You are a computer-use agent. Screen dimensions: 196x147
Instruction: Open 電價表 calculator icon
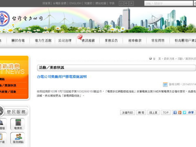click(x=18, y=124)
